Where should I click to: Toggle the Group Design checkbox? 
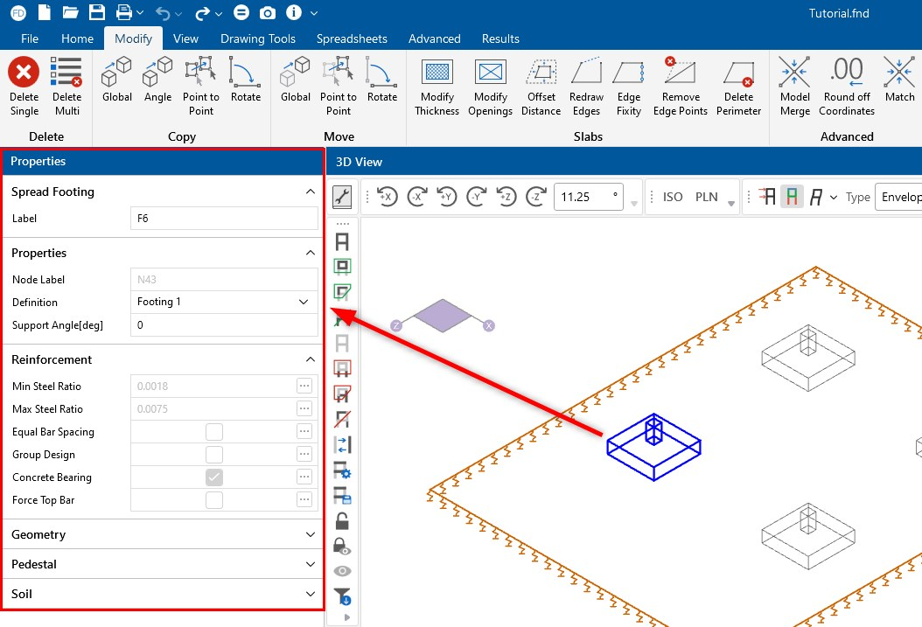point(214,455)
